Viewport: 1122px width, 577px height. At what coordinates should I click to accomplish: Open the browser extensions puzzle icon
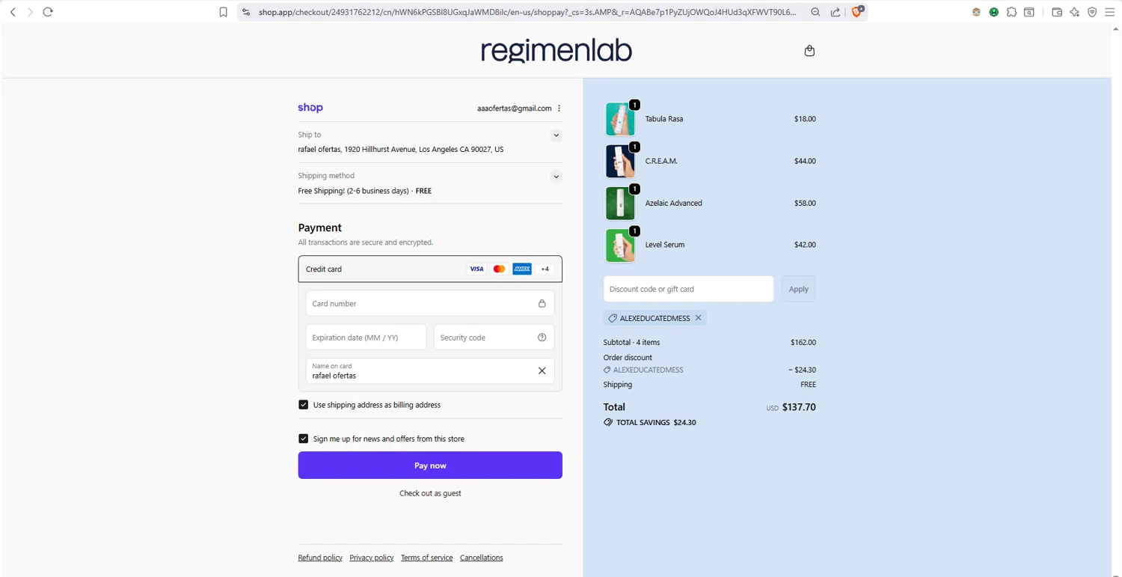coord(1011,12)
